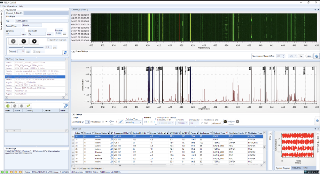Screen dimensions: 320x174
Task: Expand the Graph Settings section
Action: click(x=73, y=51)
